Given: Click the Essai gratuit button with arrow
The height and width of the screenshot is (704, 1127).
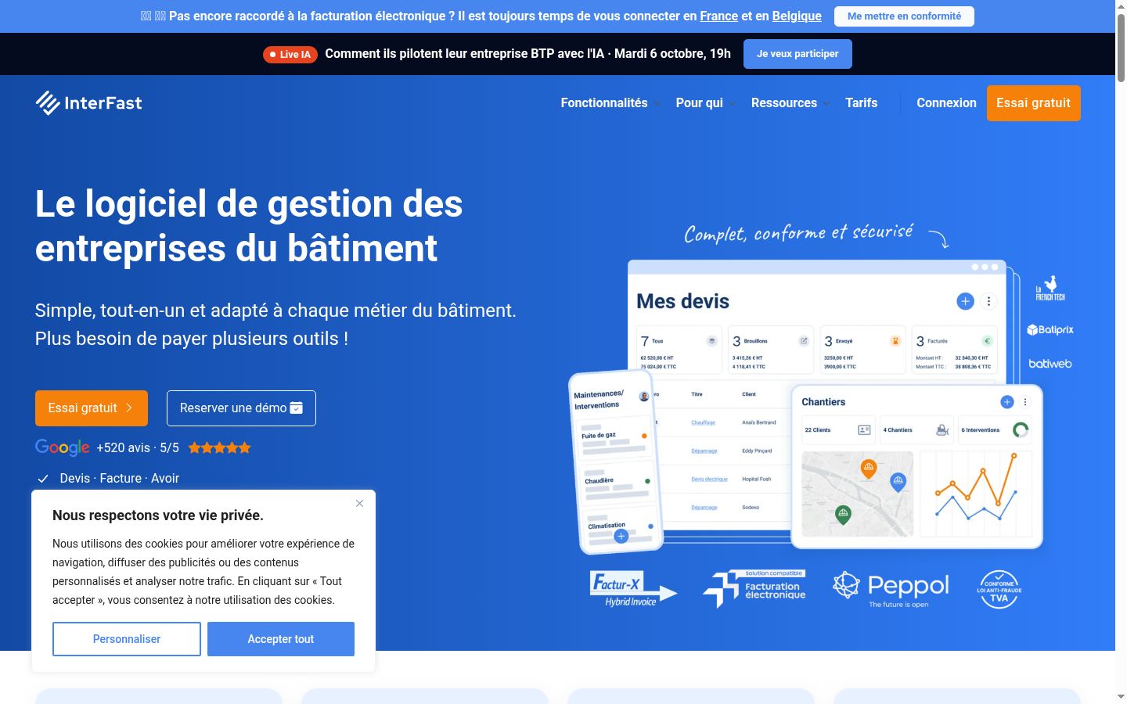Looking at the screenshot, I should (92, 408).
